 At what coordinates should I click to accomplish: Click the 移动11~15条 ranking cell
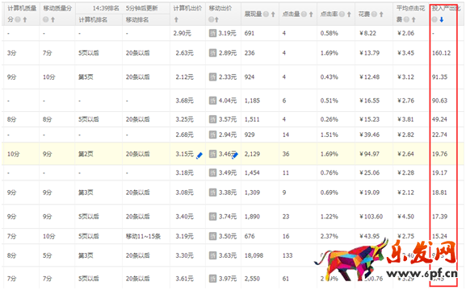143,236
